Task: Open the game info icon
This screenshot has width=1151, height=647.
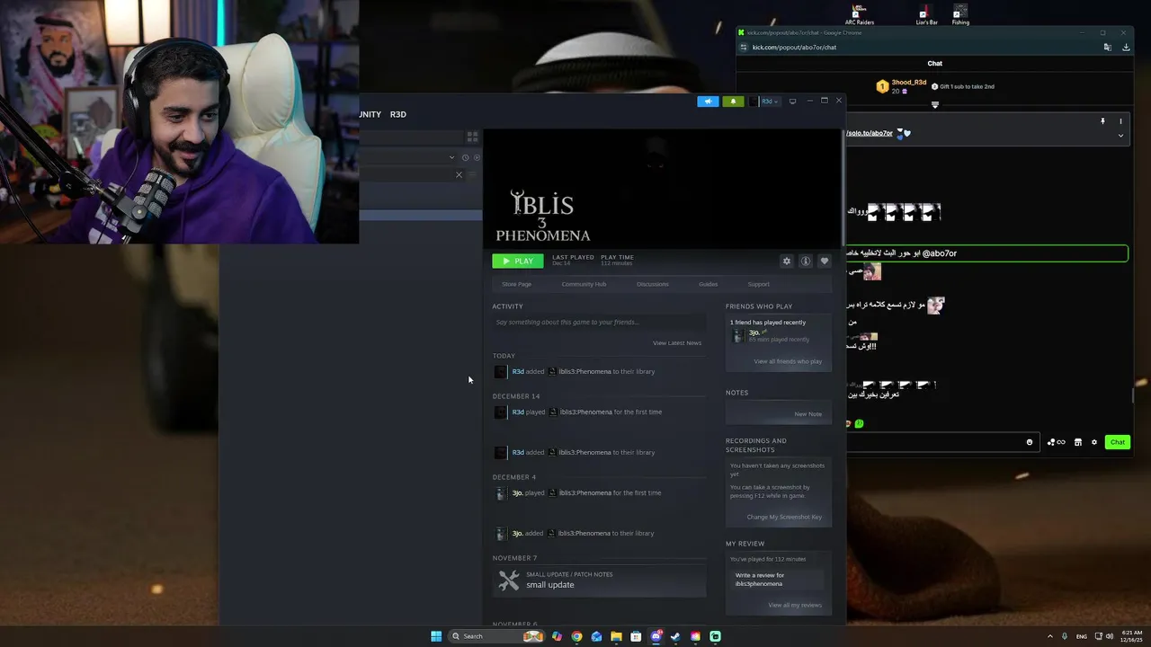Action: point(806,261)
